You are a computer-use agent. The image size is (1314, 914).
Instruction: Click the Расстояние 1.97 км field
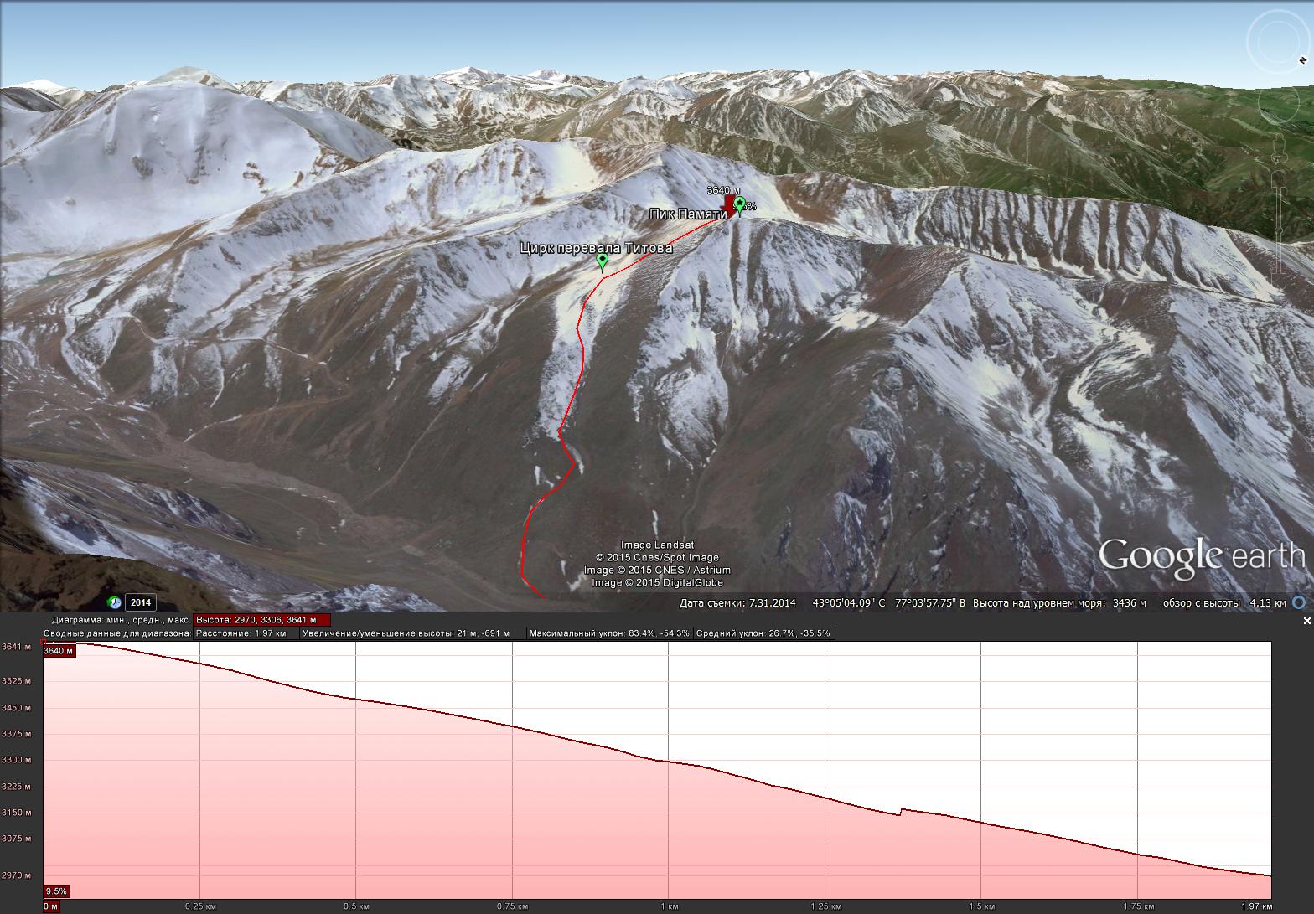click(246, 633)
